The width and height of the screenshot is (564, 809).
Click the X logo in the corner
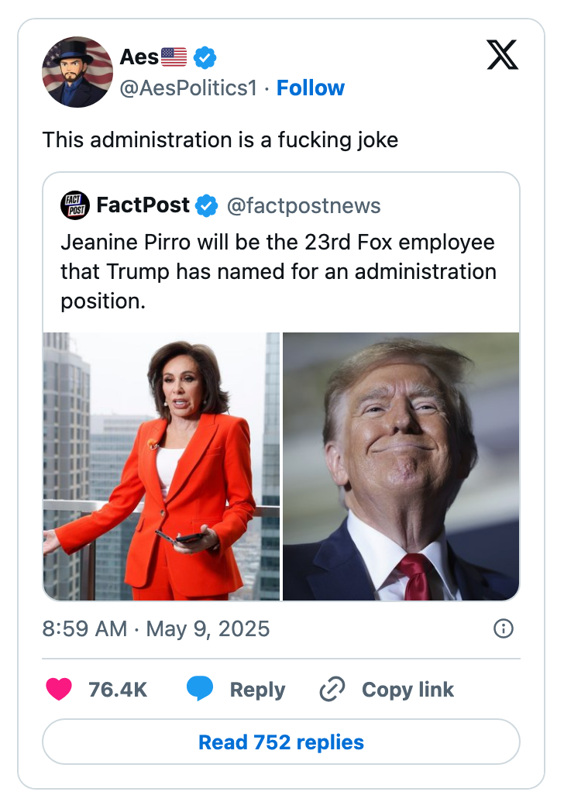click(x=502, y=56)
